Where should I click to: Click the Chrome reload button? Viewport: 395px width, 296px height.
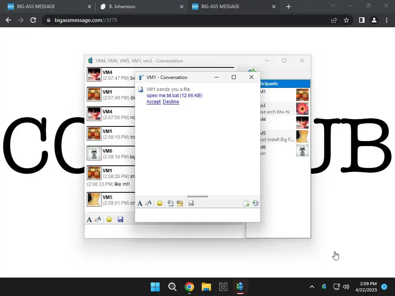(x=33, y=20)
